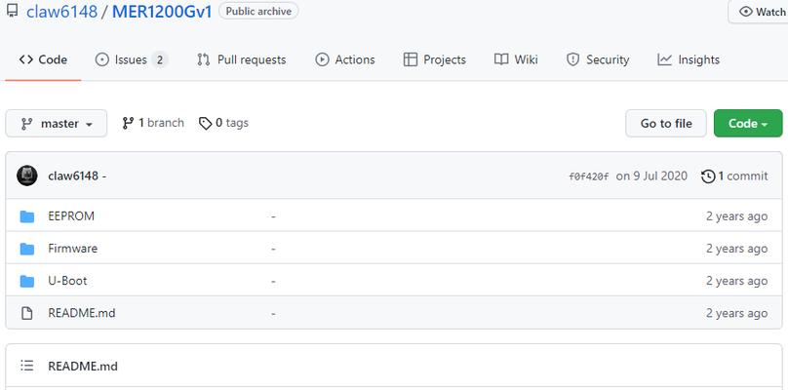Image resolution: width=788 pixels, height=390 pixels.
Task: Click the Public archive label
Action: coord(258,11)
